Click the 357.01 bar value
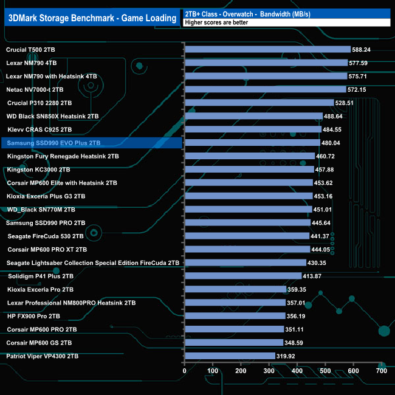395x395 pixels. pyautogui.click(x=296, y=303)
